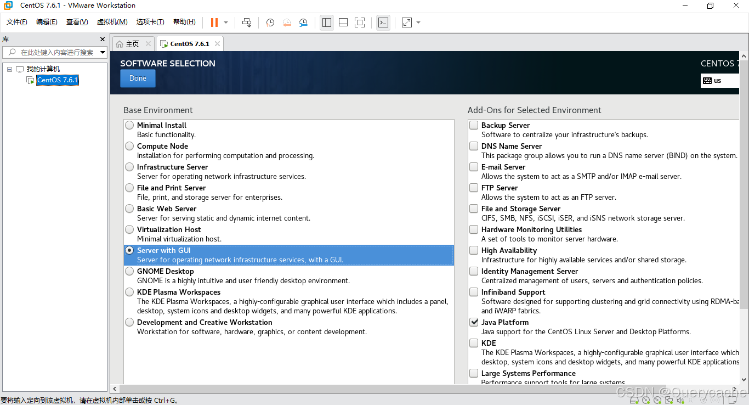Select CentOS 7.6.1 in the library tree
Image resolution: width=749 pixels, height=405 pixels.
click(58, 80)
